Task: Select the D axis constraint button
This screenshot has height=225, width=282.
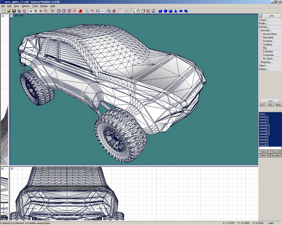Action: [41, 11]
